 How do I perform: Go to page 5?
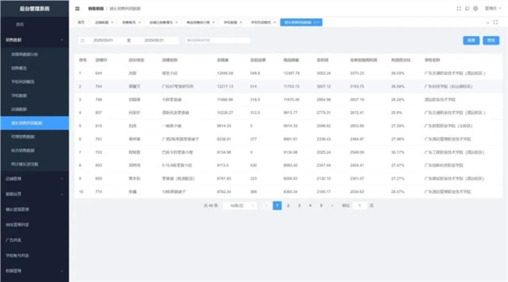click(321, 205)
